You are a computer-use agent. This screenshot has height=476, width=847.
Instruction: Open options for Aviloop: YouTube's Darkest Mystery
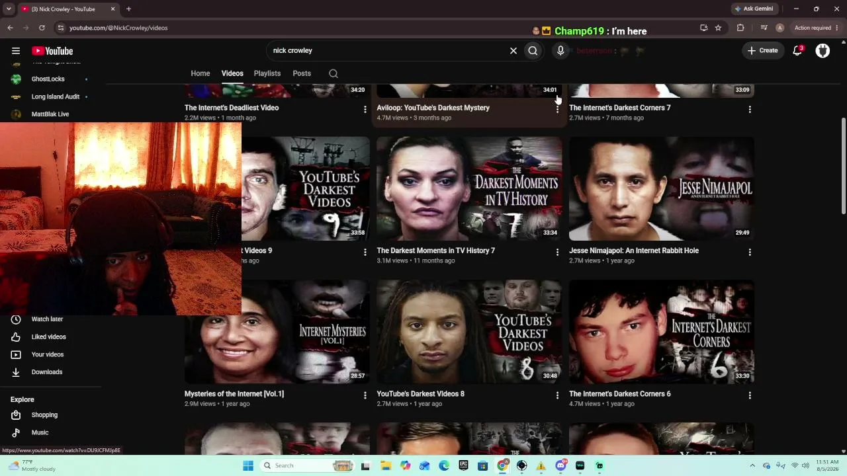(557, 109)
